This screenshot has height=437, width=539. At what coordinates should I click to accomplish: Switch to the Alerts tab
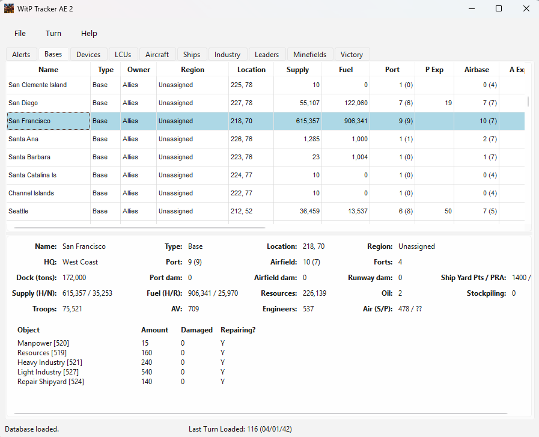[21, 55]
